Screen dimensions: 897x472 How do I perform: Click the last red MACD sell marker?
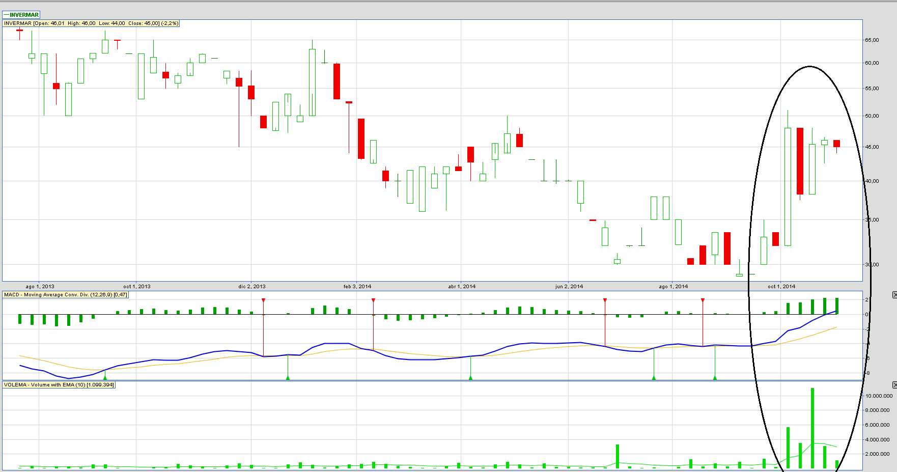click(x=703, y=300)
